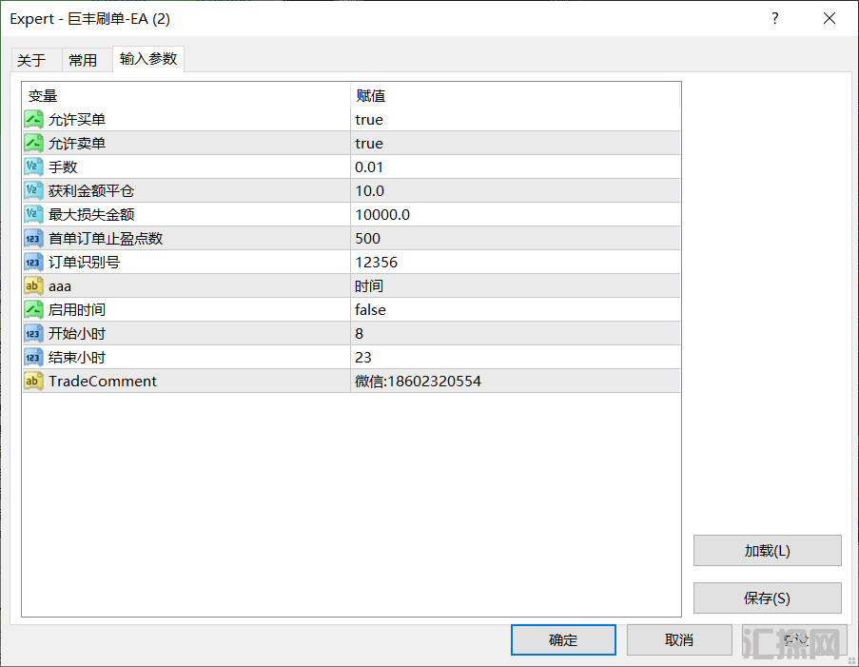Screen dimensions: 859x667
Task: Click the string icon beside aaa
Action: coord(33,286)
